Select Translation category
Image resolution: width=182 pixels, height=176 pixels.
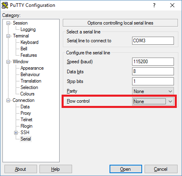tap(31, 81)
